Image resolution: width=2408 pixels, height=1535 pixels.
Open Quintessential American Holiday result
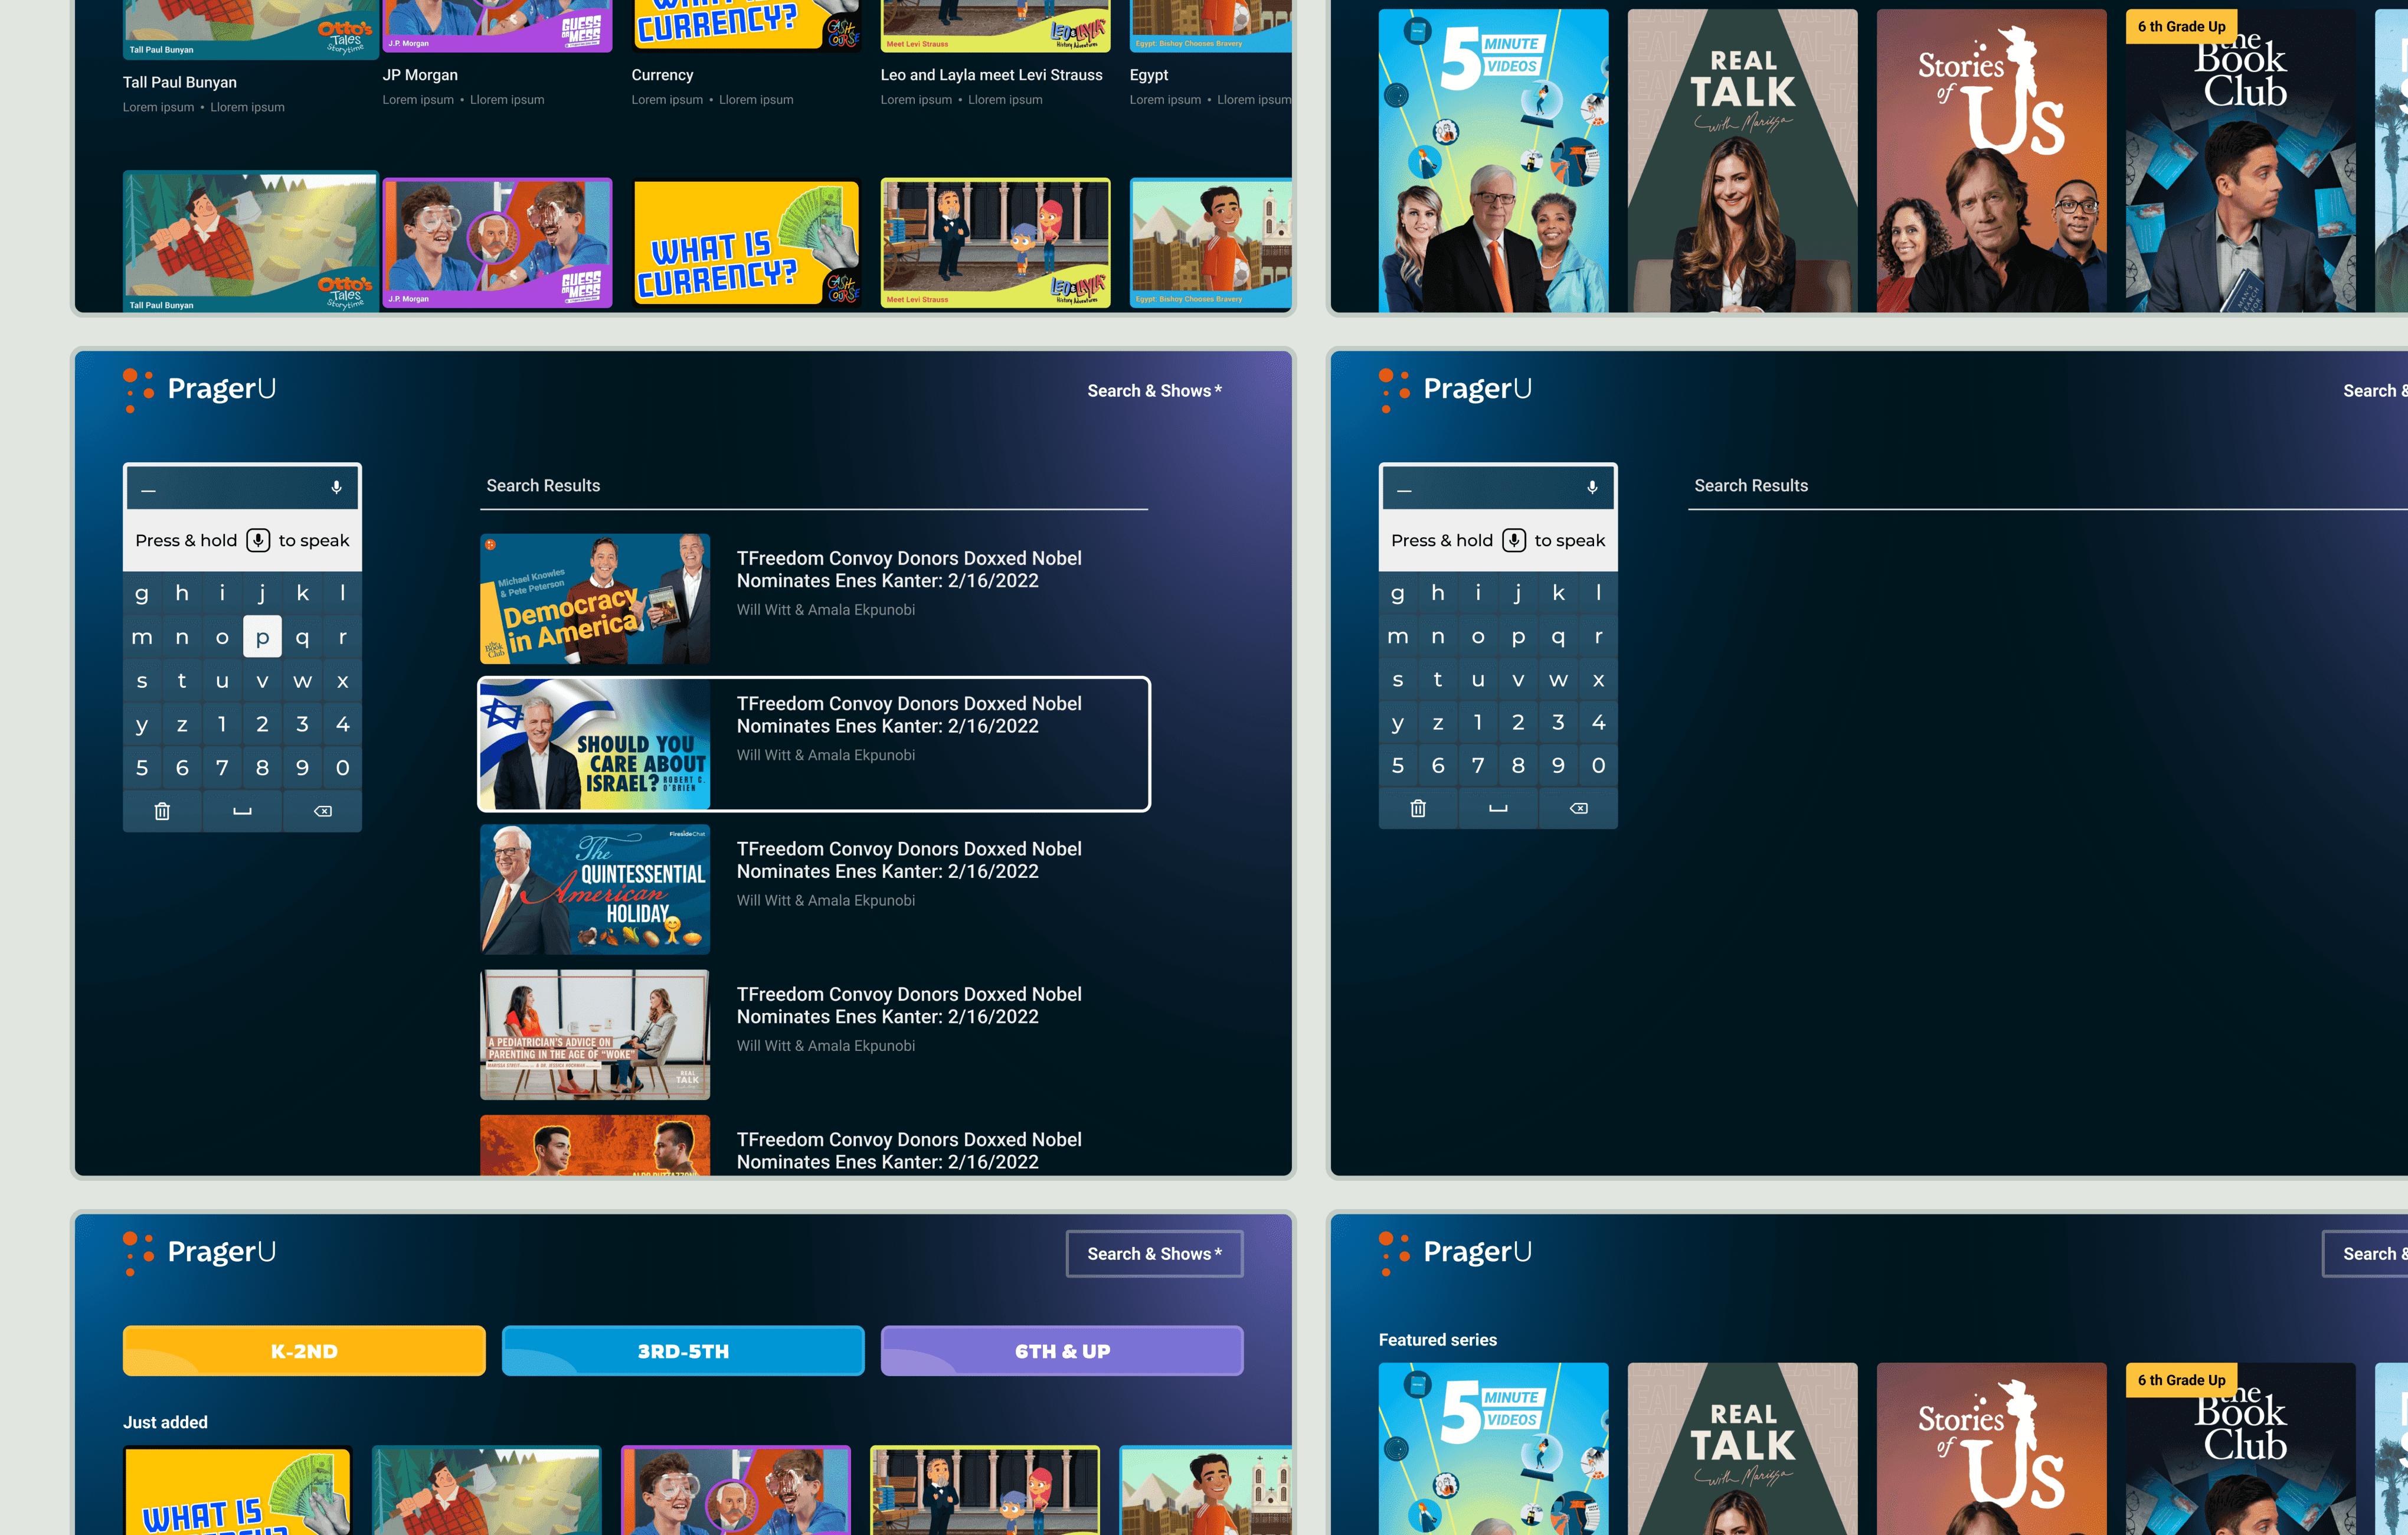[x=596, y=889]
